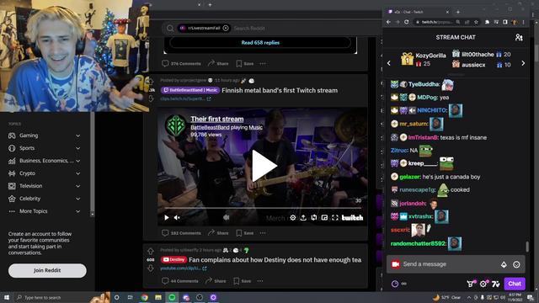Viewport: 539px width, 303px height.
Task: Enter fullscreen on the Twitch clip
Action: [335, 218]
